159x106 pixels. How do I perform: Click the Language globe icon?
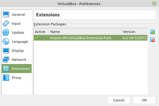pos(6,41)
